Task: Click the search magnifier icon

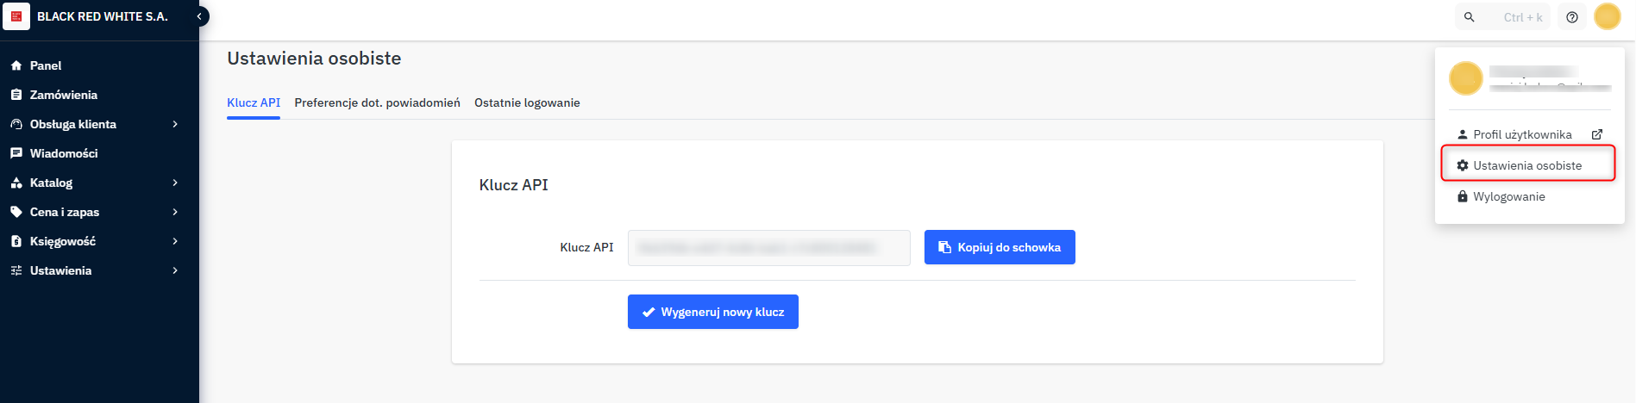Action: coord(1470,17)
